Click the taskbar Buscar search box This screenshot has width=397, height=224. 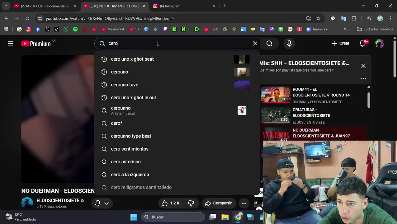[x=173, y=217]
